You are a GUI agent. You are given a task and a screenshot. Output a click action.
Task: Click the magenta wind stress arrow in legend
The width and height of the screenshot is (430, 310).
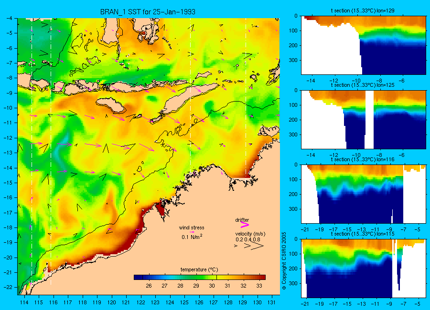(192, 232)
